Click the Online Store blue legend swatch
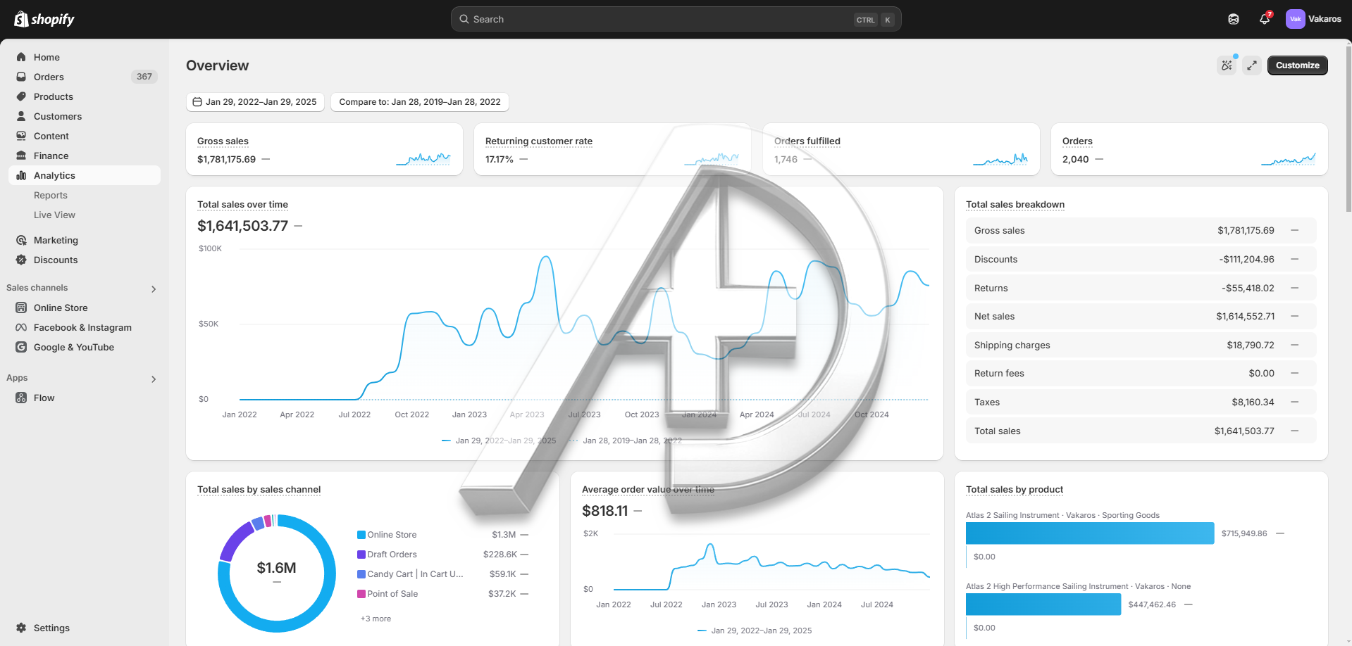 (361, 535)
